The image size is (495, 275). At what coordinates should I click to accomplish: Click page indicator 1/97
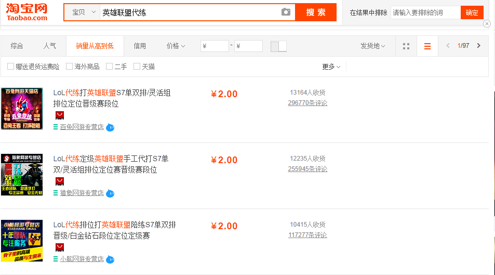pyautogui.click(x=463, y=46)
